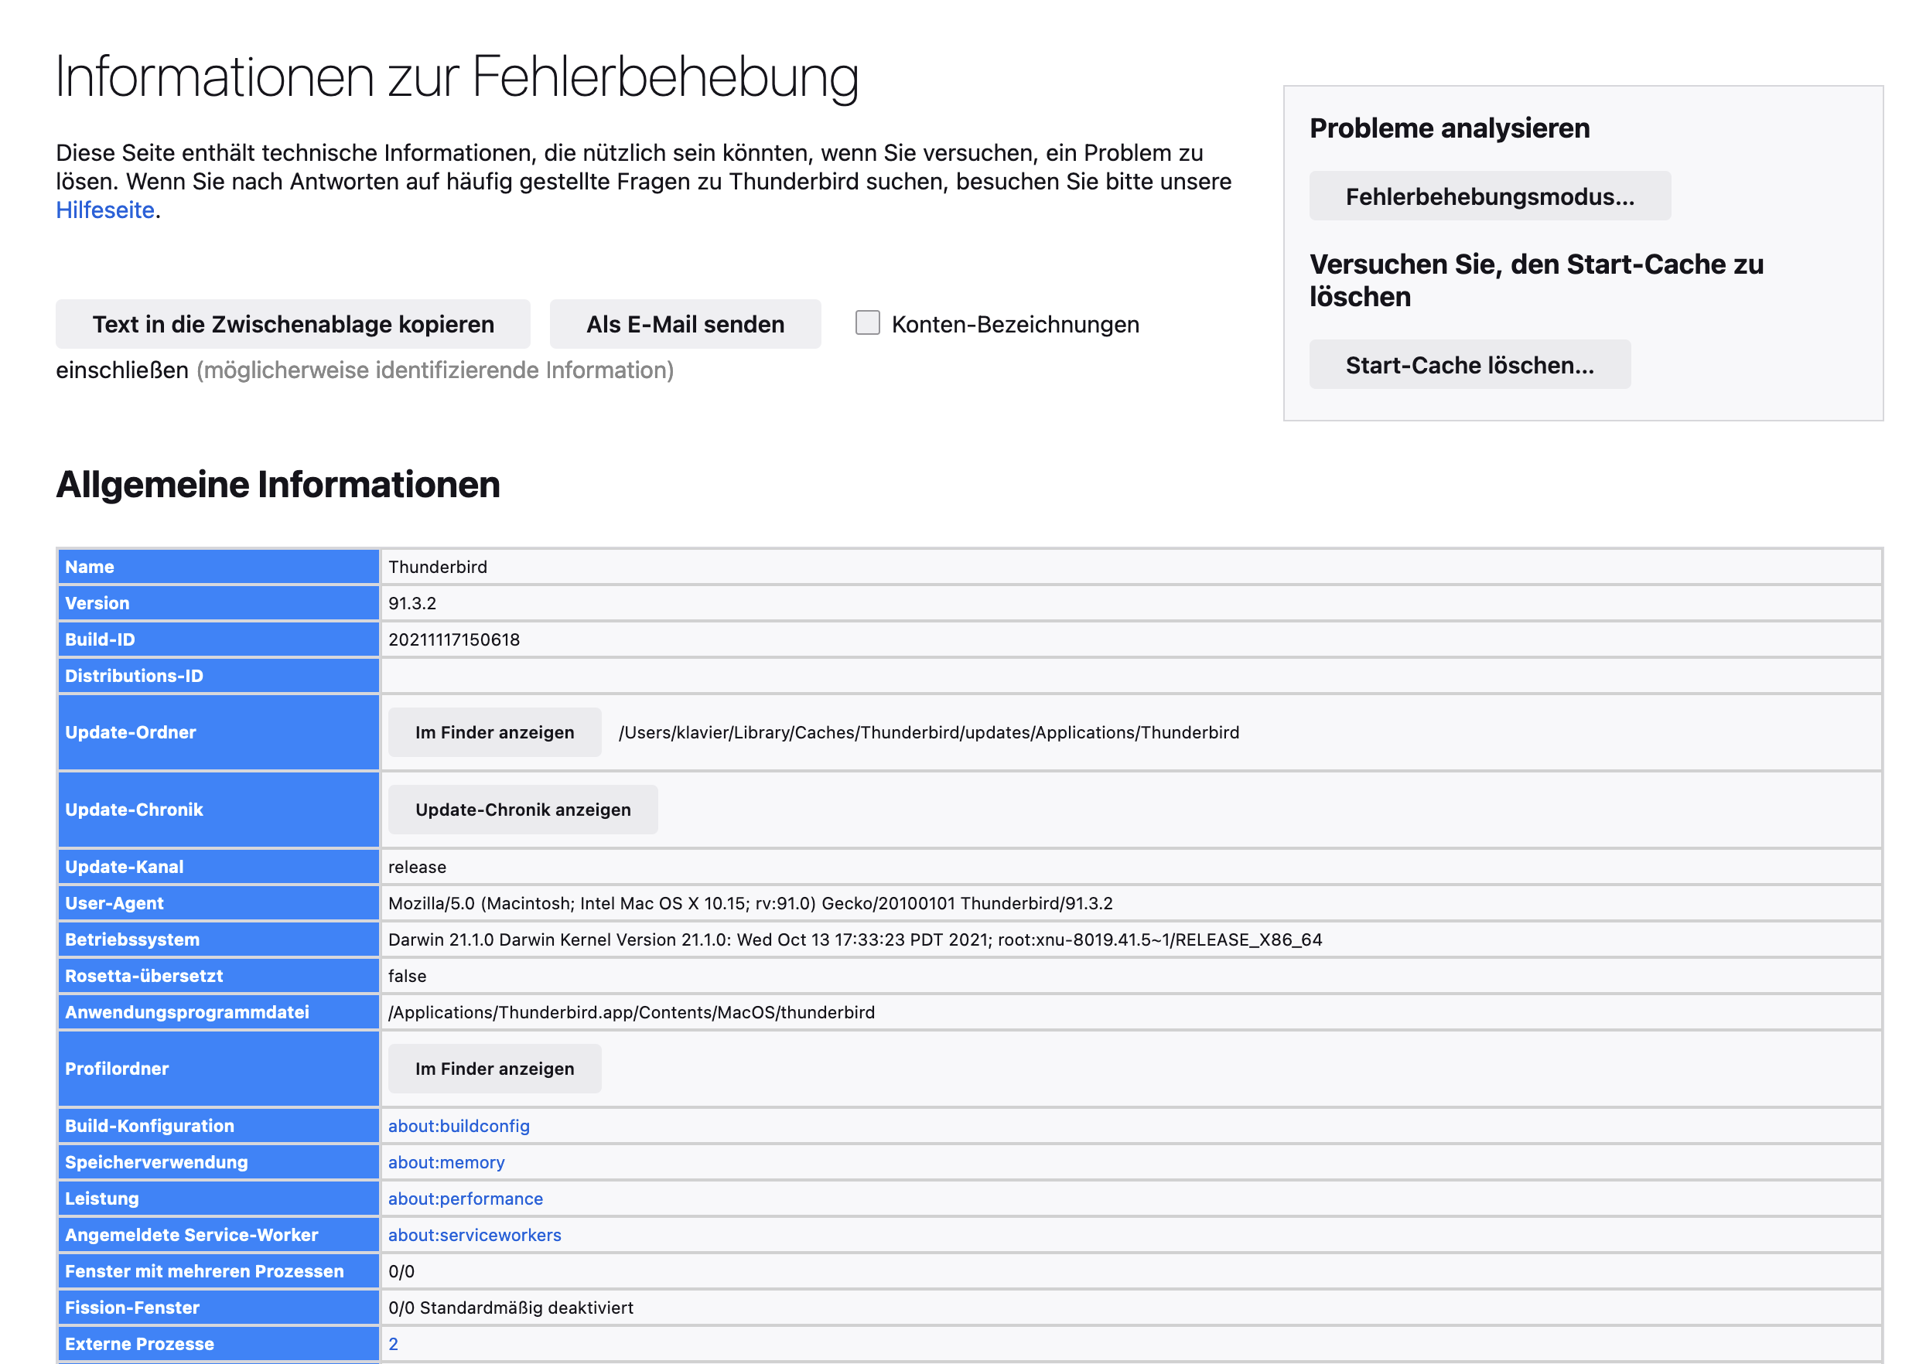The width and height of the screenshot is (1909, 1364).
Task: Click Update-Chronik anzeigen button
Action: pyautogui.click(x=523, y=810)
